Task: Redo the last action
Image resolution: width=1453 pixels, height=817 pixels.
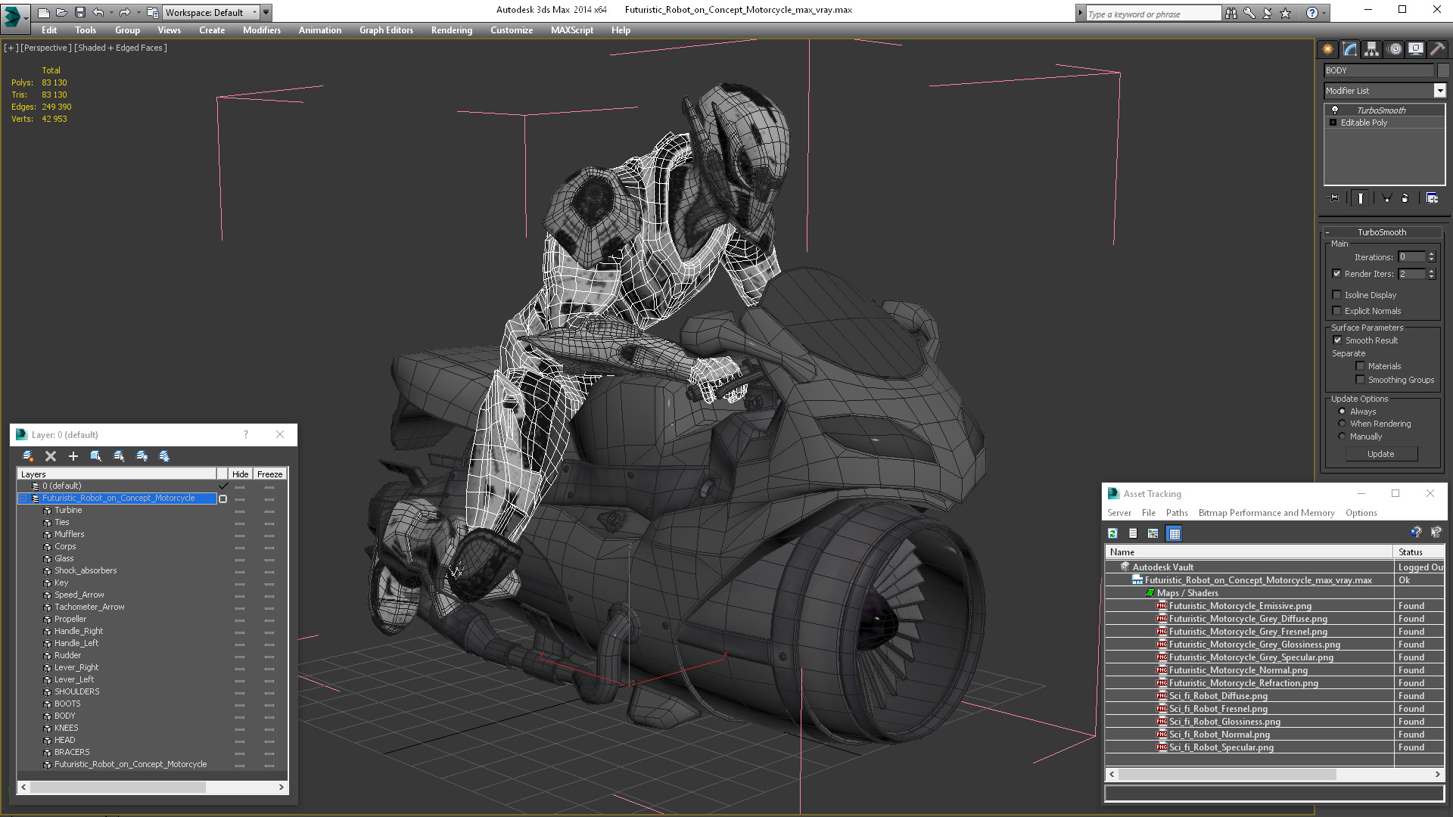Action: (x=124, y=12)
